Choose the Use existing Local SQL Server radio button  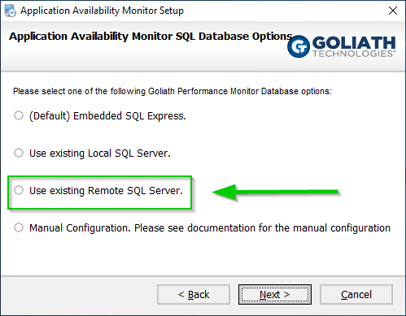click(19, 153)
